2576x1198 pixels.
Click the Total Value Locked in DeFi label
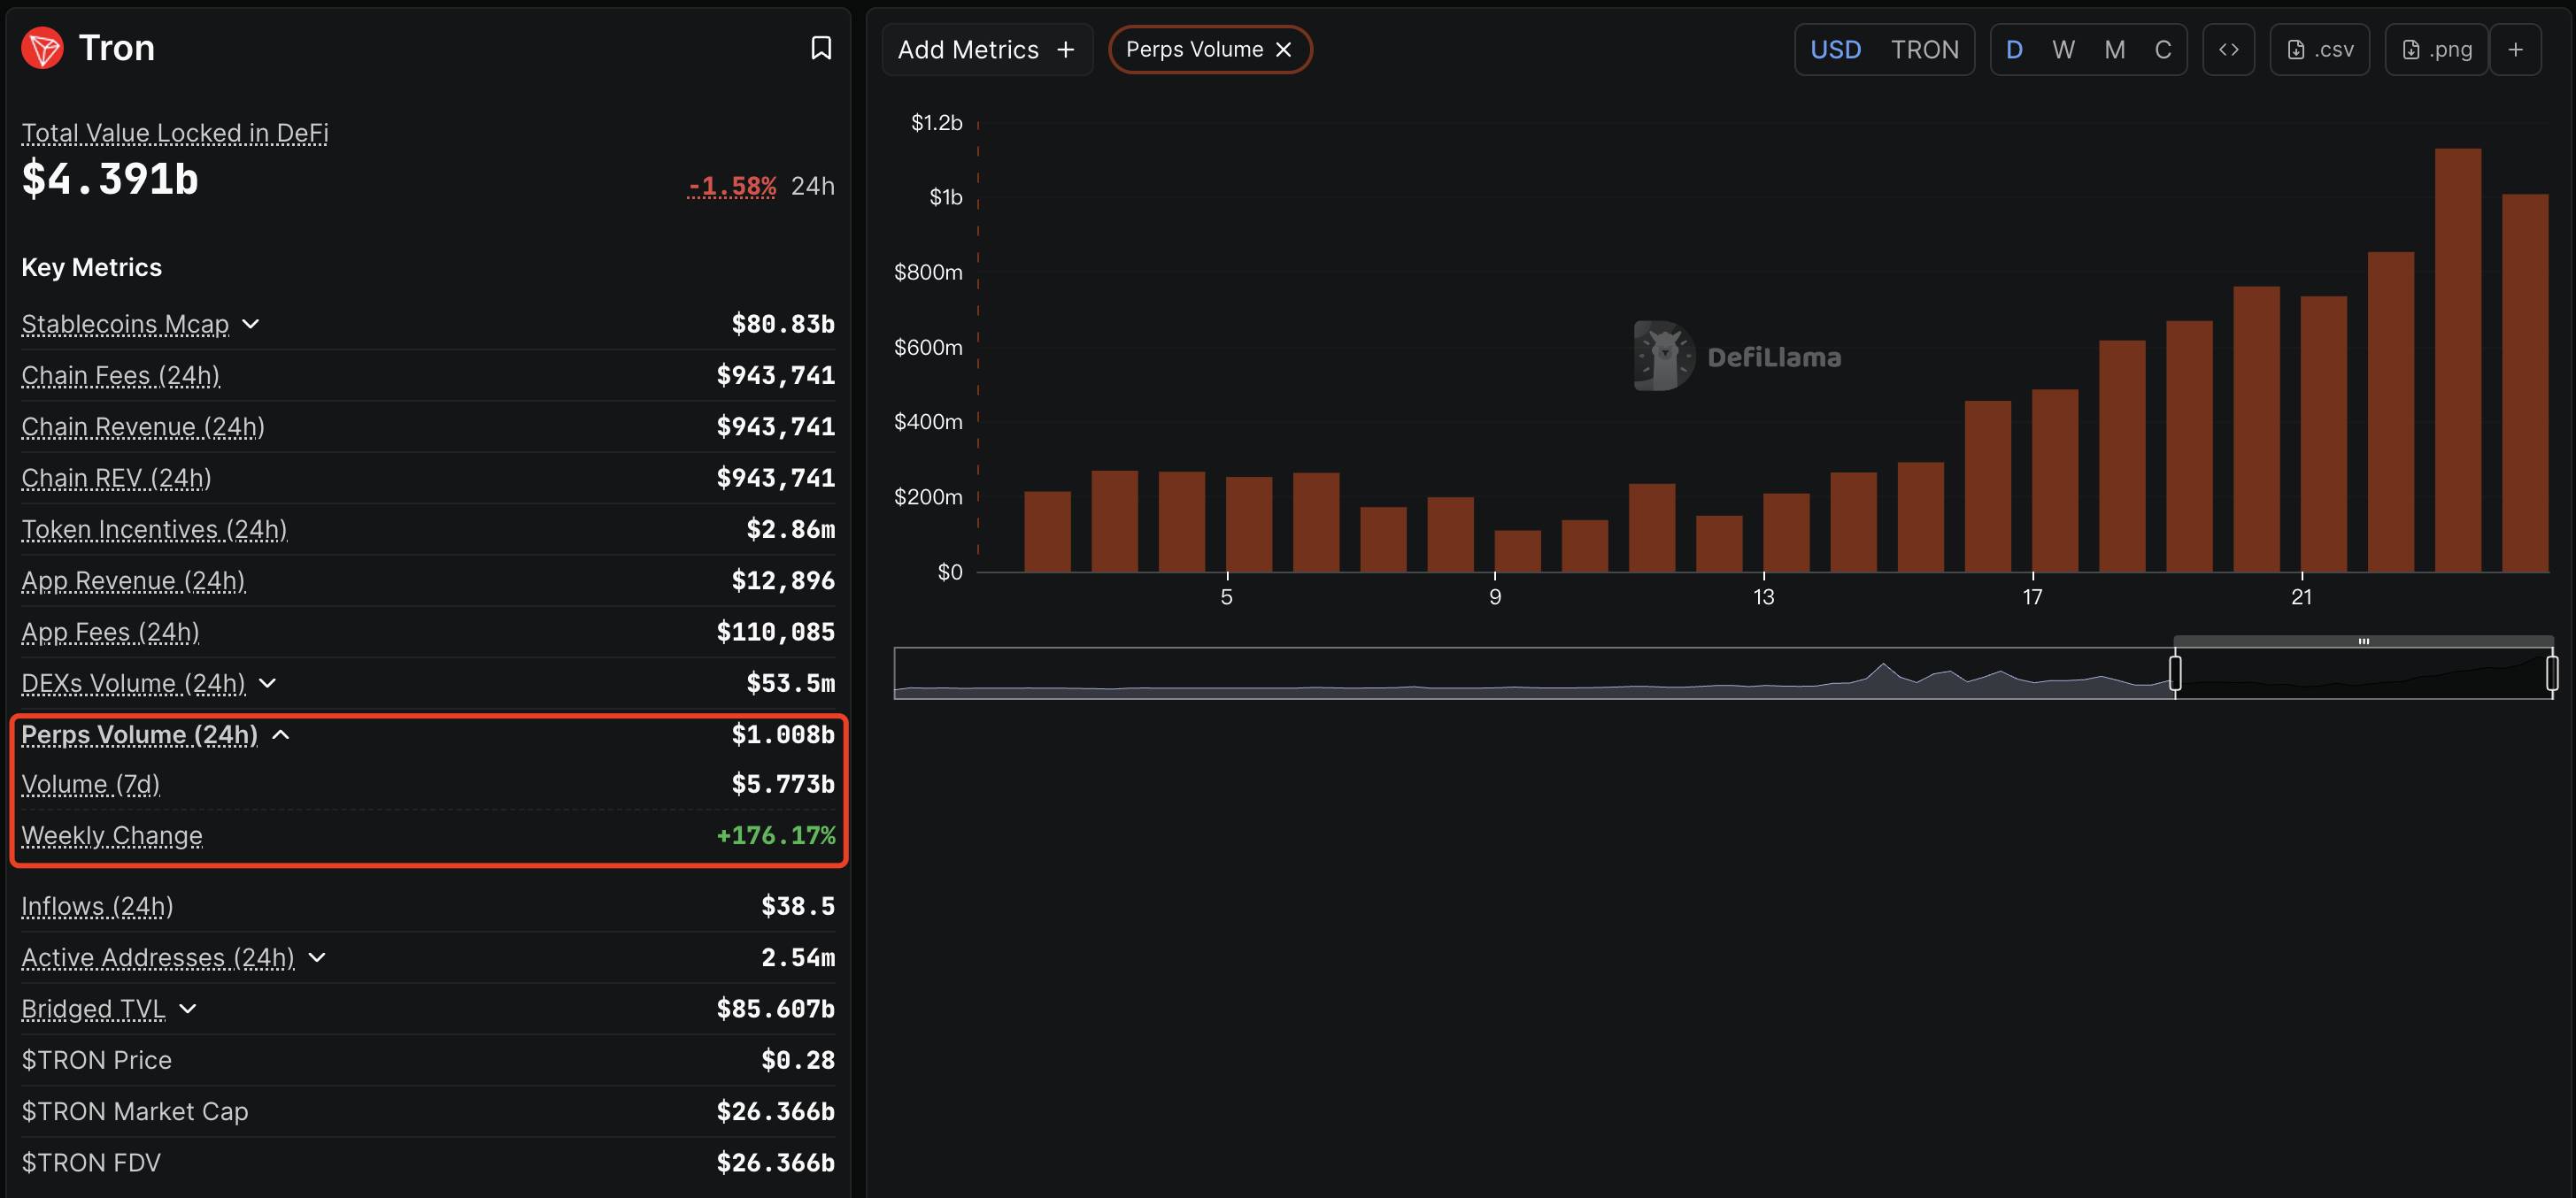pyautogui.click(x=175, y=133)
